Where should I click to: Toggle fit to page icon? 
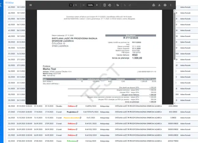(x=104, y=5)
